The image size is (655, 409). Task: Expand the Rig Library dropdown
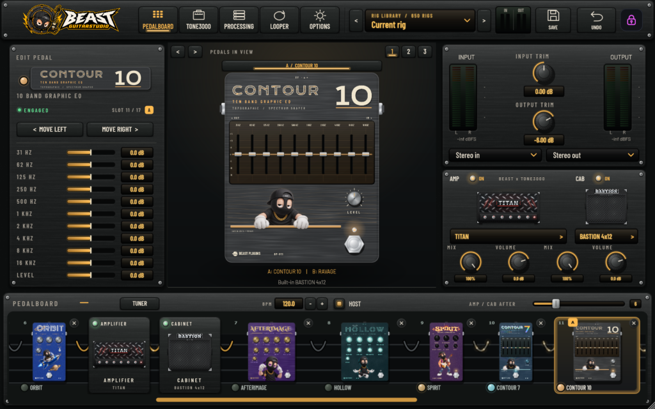tap(420, 20)
